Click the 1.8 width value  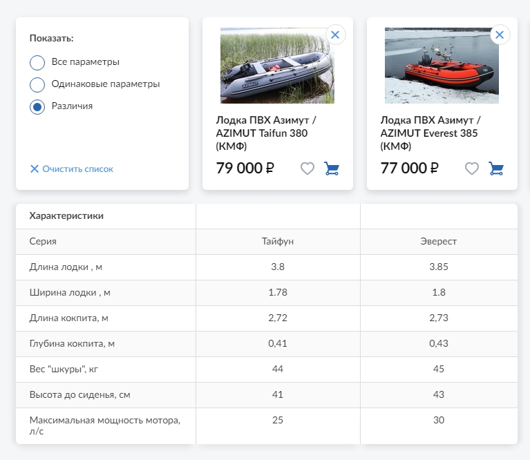pyautogui.click(x=438, y=292)
